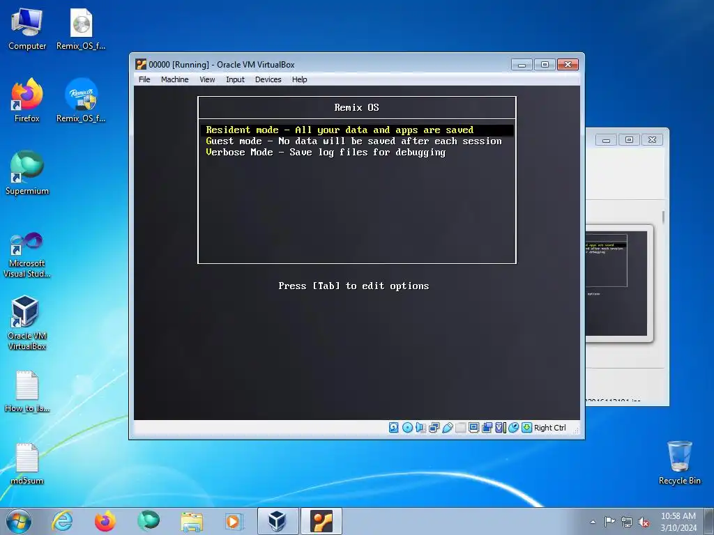Click the recording status icon

click(x=487, y=428)
